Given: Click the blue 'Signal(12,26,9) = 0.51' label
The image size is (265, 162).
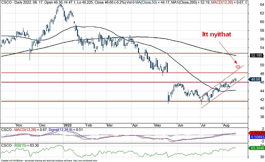Looking at the screenshot, I should pyautogui.click(x=65, y=130).
